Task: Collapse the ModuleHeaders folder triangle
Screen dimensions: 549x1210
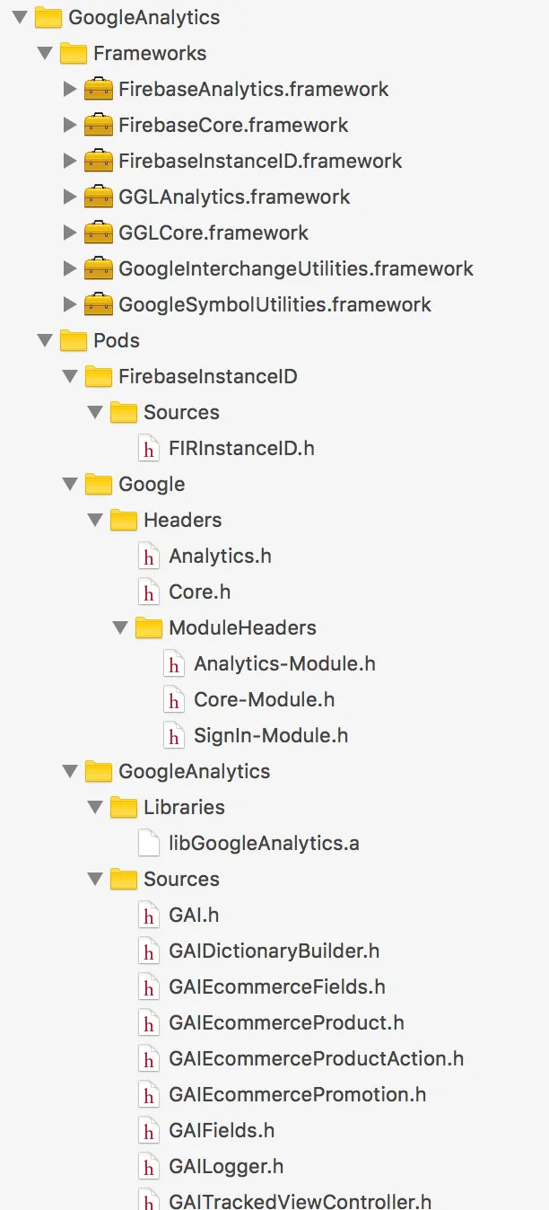Action: (119, 627)
